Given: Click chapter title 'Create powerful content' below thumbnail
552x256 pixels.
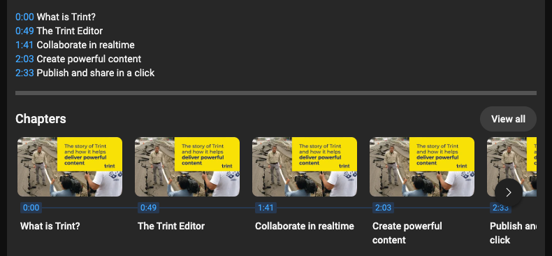Looking at the screenshot, I should [x=407, y=233].
